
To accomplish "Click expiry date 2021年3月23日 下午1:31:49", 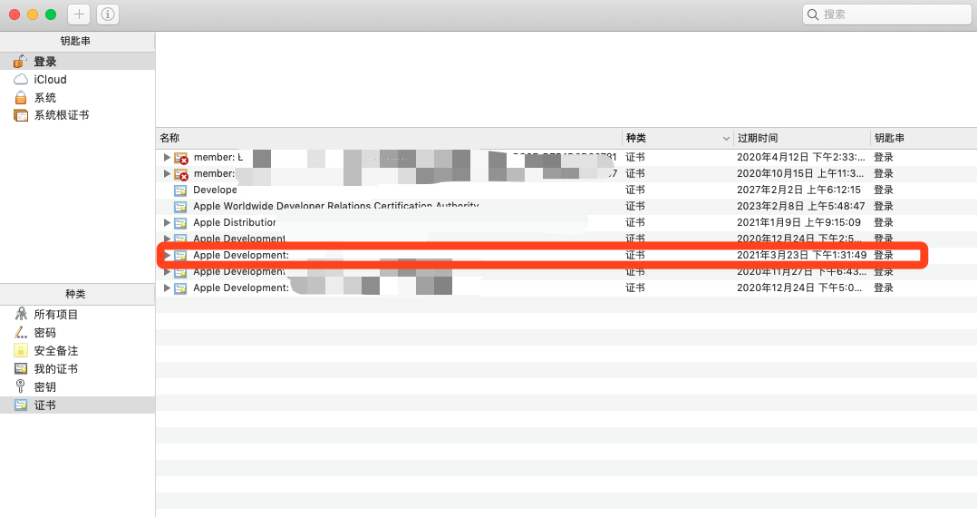I will (801, 255).
